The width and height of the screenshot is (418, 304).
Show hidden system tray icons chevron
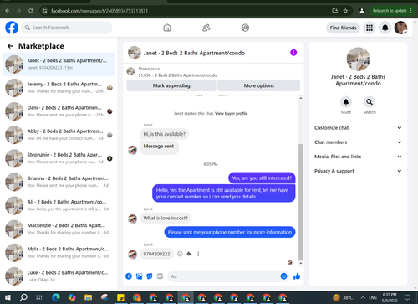pyautogui.click(x=363, y=297)
